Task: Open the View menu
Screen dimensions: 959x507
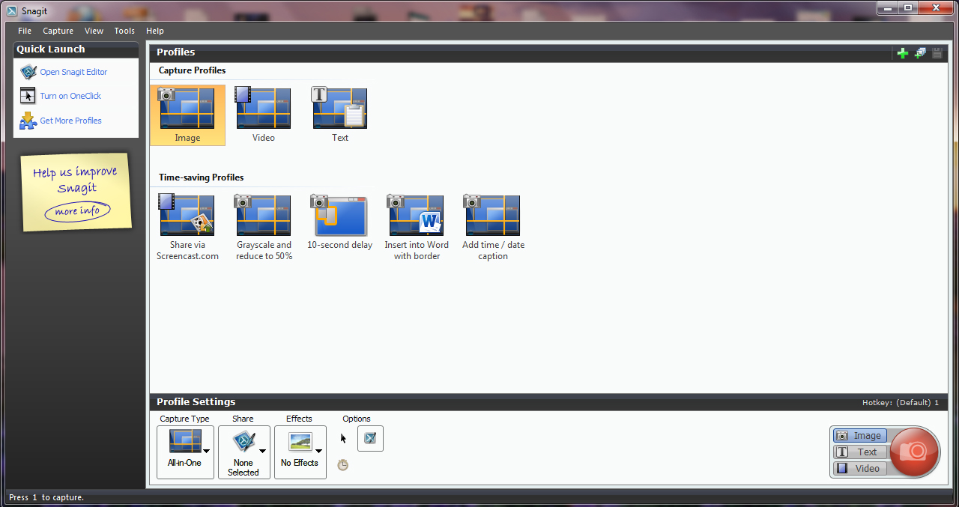Action: (94, 31)
